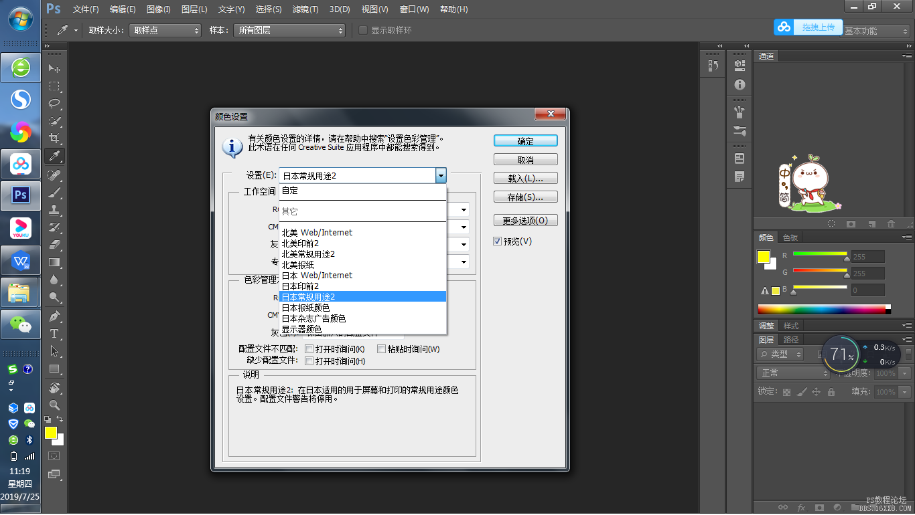The image size is (915, 515).
Task: Choose 日本印前2 from the list
Action: tap(362, 286)
